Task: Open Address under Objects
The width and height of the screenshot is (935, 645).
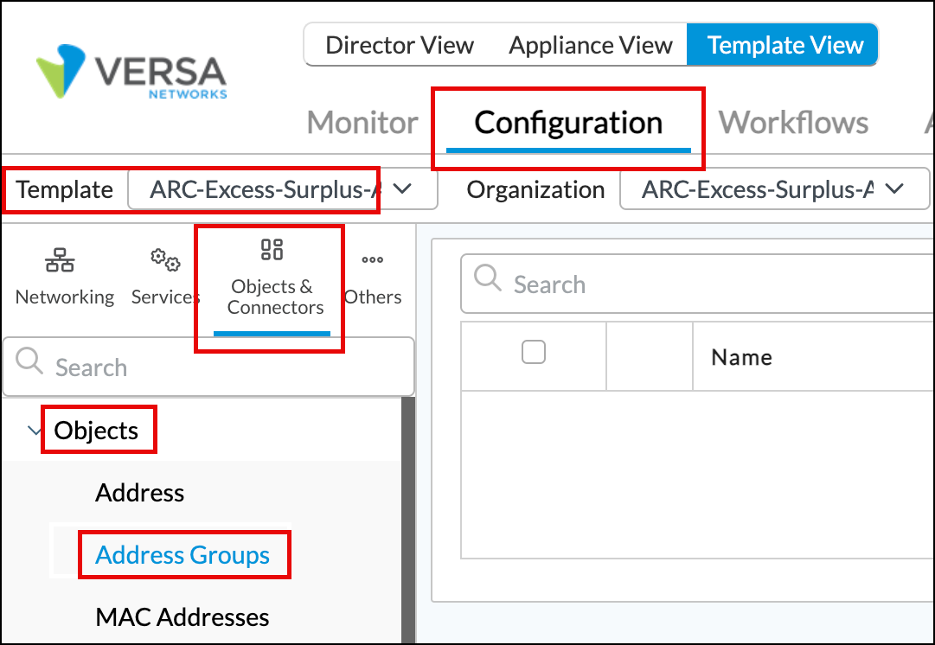Action: pos(140,493)
